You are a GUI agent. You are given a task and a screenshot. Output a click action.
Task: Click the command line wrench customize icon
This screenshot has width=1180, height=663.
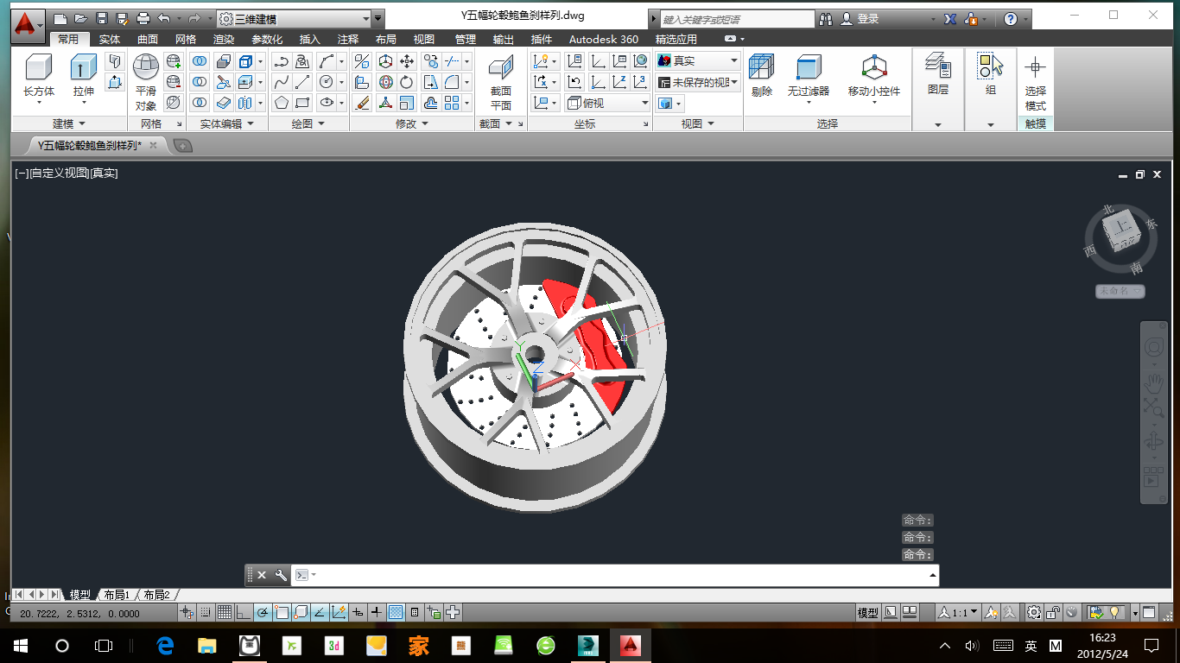[x=280, y=575]
